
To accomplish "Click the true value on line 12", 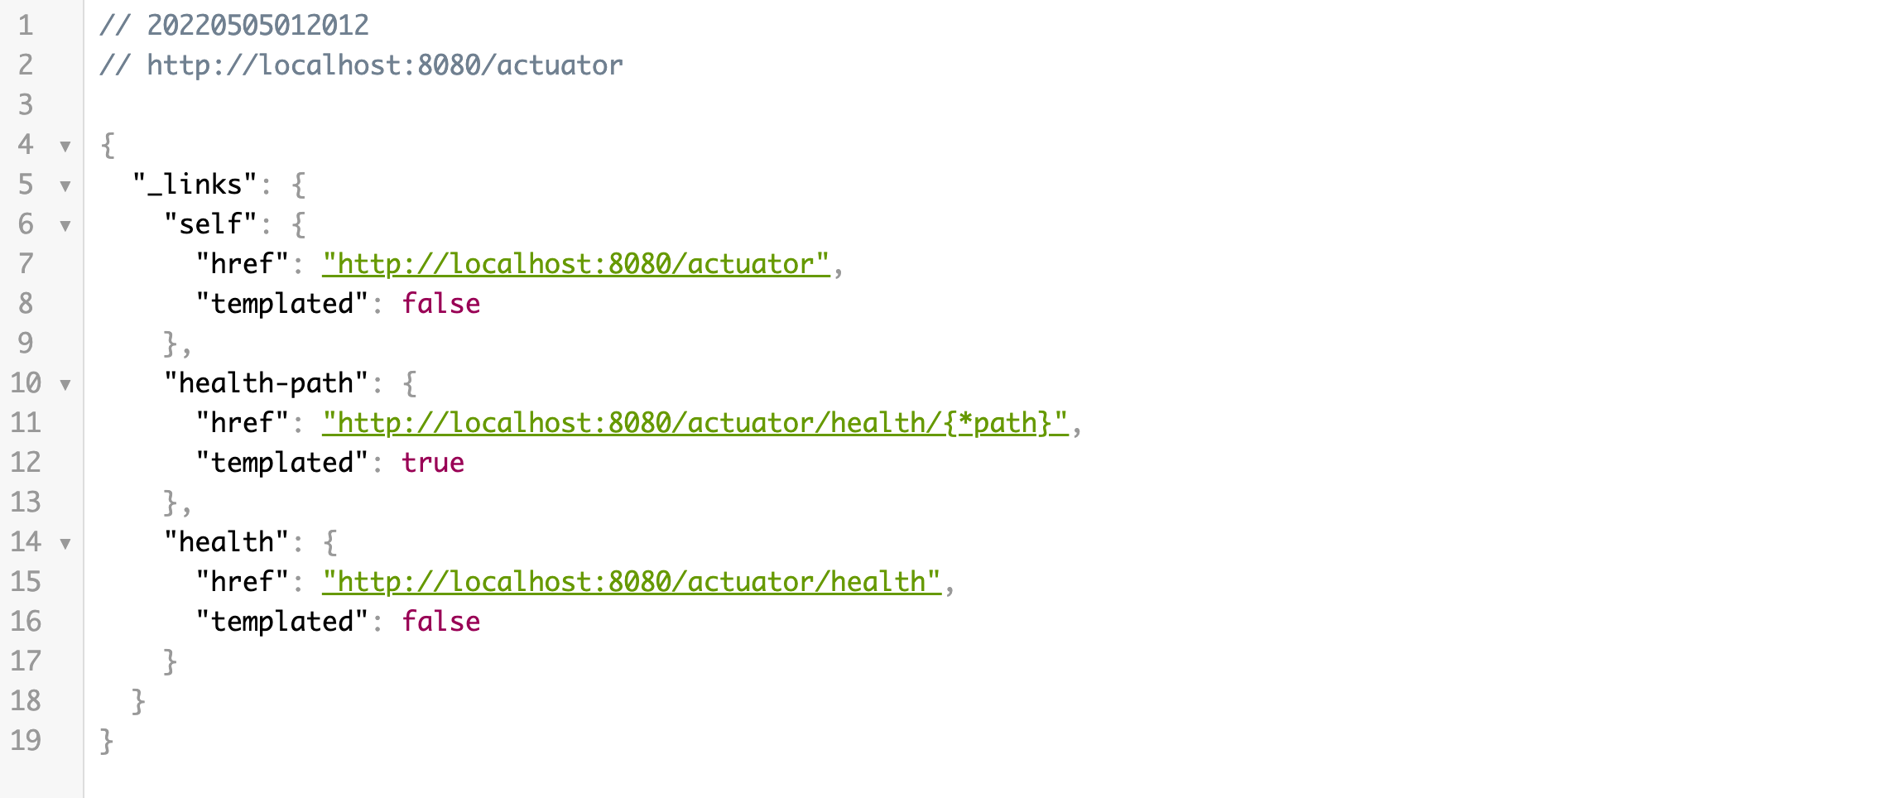I will click(x=433, y=463).
